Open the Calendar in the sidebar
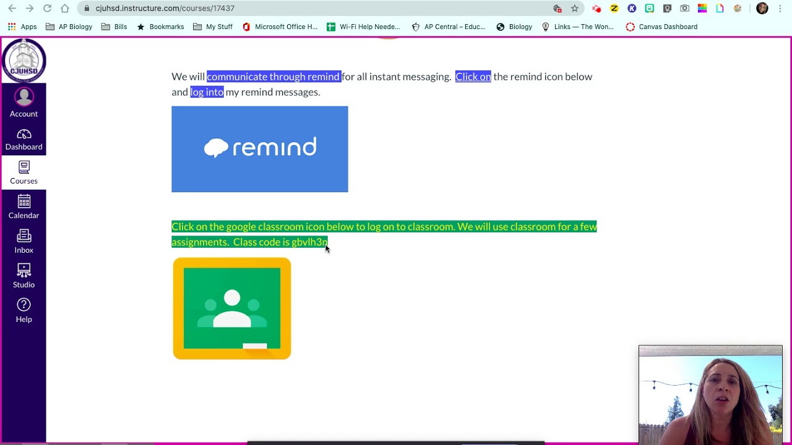 (x=24, y=208)
